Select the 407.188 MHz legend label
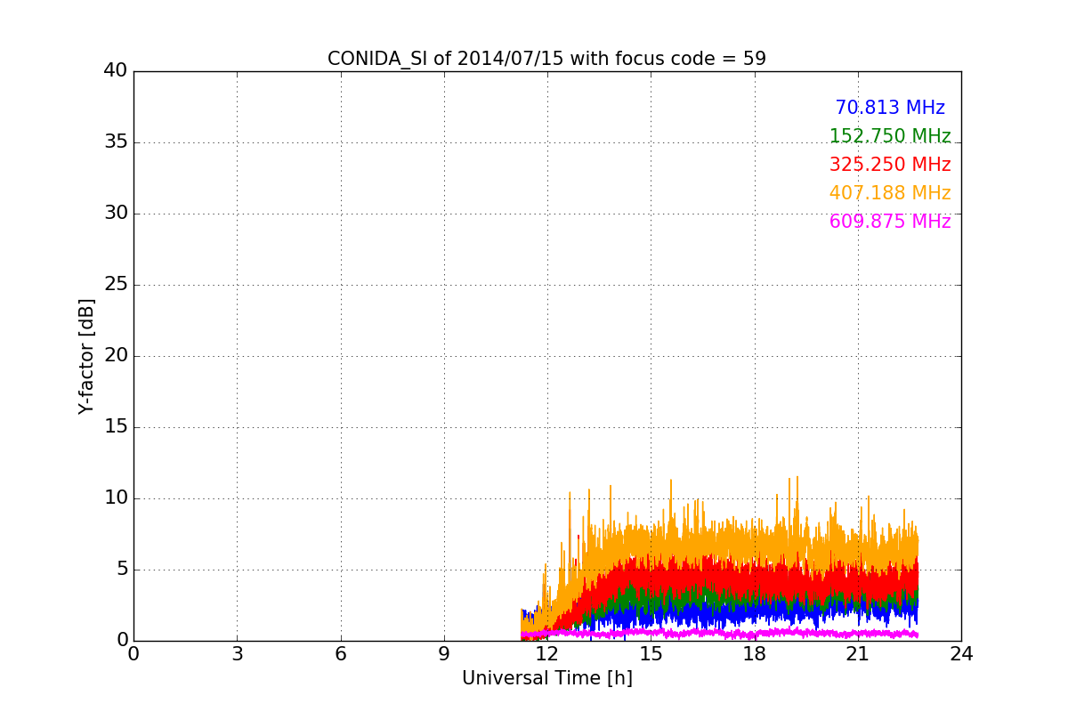 pyautogui.click(x=890, y=193)
